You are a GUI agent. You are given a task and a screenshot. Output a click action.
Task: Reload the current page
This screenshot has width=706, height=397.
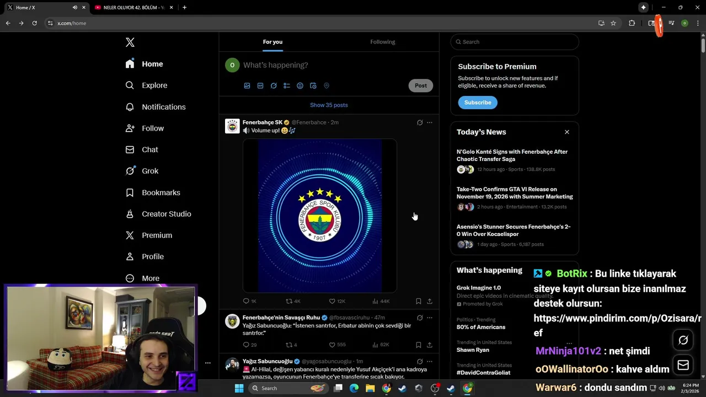(x=34, y=23)
